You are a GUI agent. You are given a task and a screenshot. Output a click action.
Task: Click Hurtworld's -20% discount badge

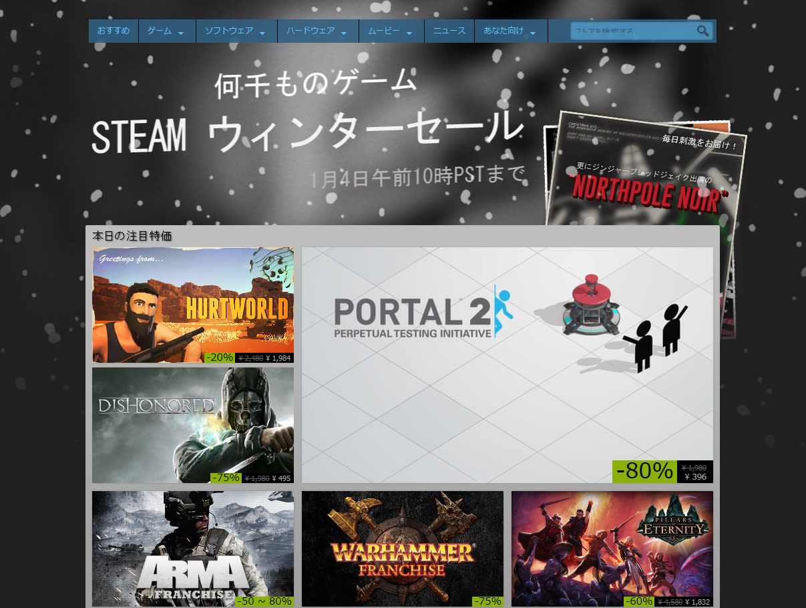click(220, 357)
